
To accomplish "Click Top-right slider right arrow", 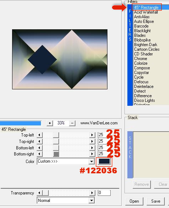I will [92, 142].
